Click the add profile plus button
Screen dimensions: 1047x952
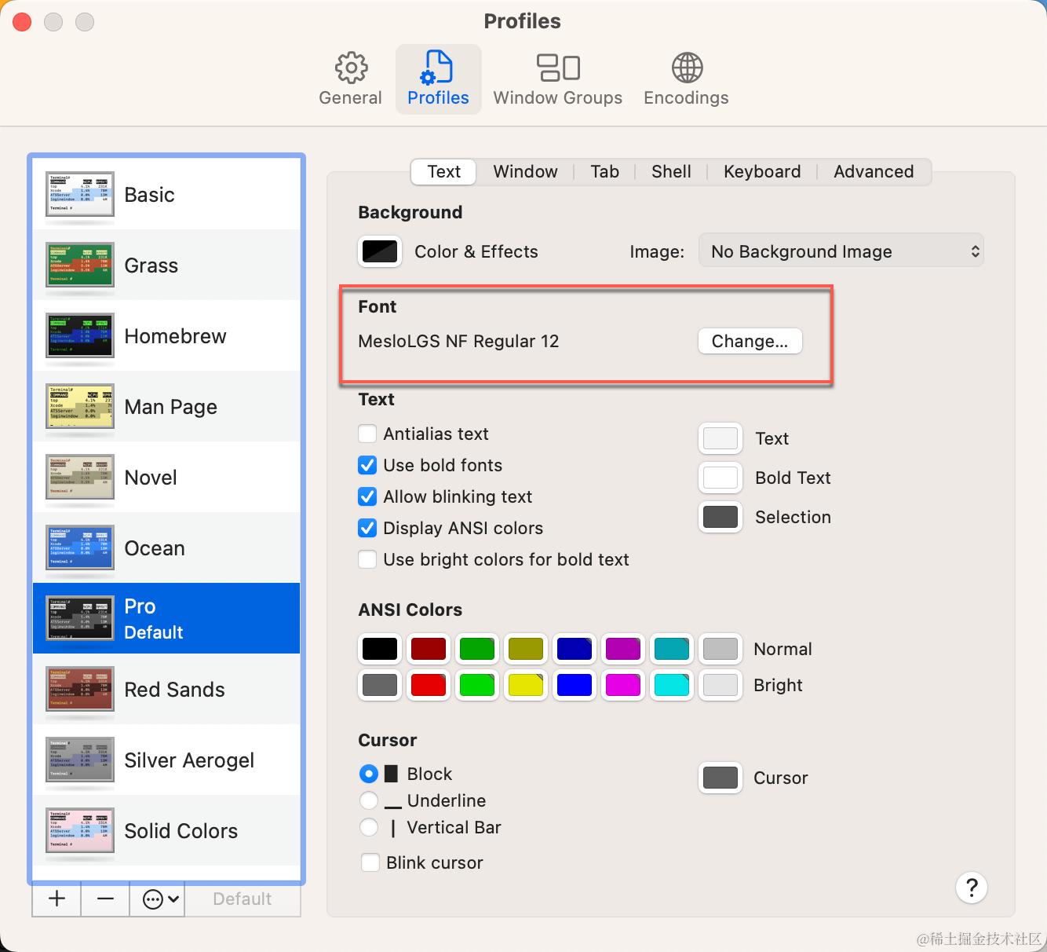click(57, 899)
